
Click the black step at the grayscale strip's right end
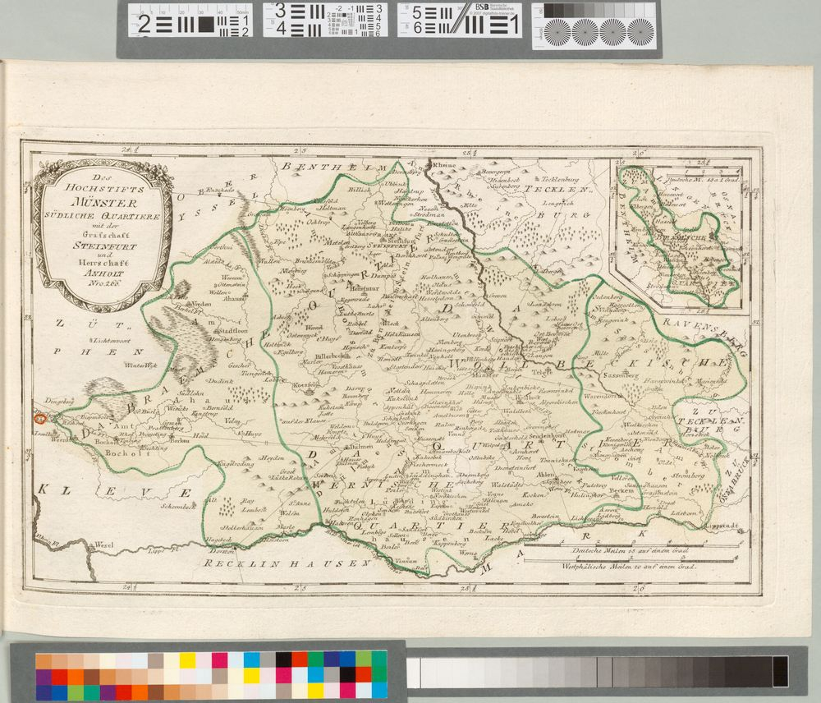pyautogui.click(x=780, y=671)
